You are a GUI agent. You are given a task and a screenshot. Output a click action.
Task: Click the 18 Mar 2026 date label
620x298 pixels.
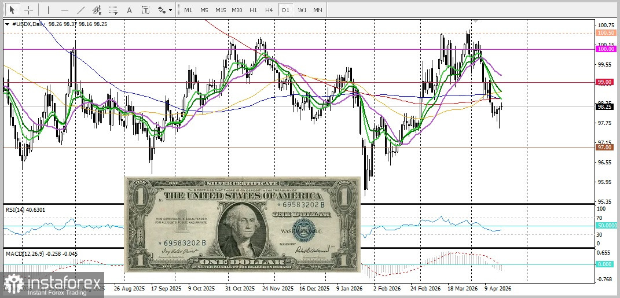click(x=463, y=288)
